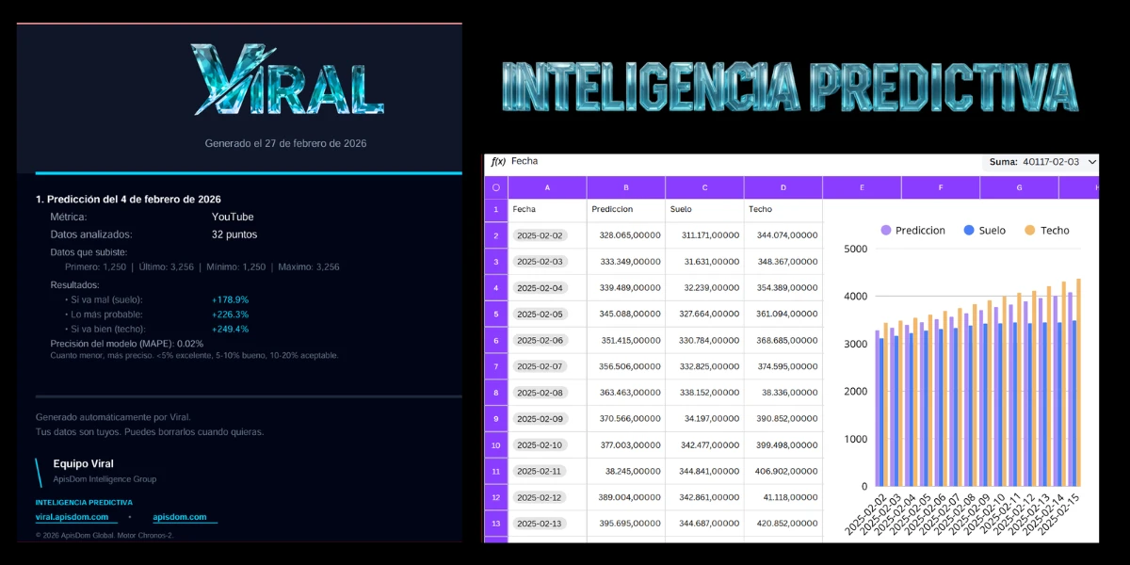Hide the Techo series via its legend entry
The image size is (1130, 565).
[x=1047, y=230]
